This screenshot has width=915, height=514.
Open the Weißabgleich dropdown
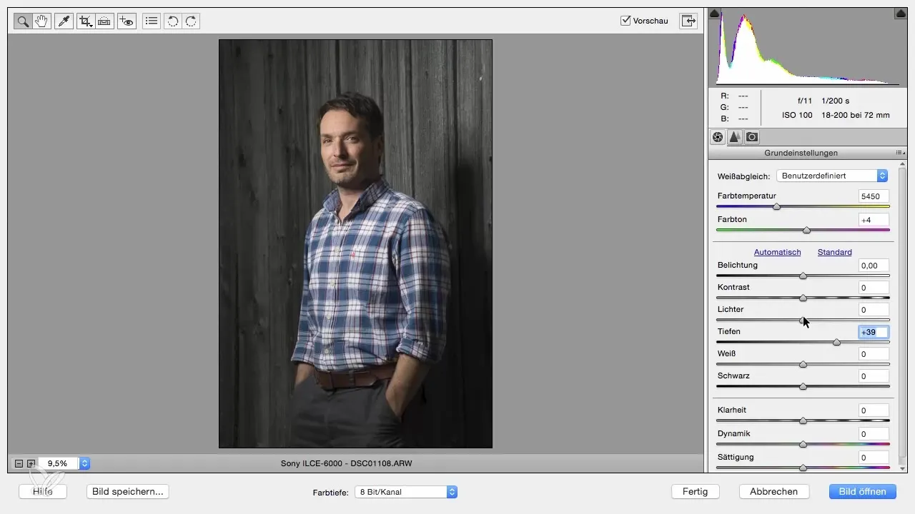pos(831,176)
